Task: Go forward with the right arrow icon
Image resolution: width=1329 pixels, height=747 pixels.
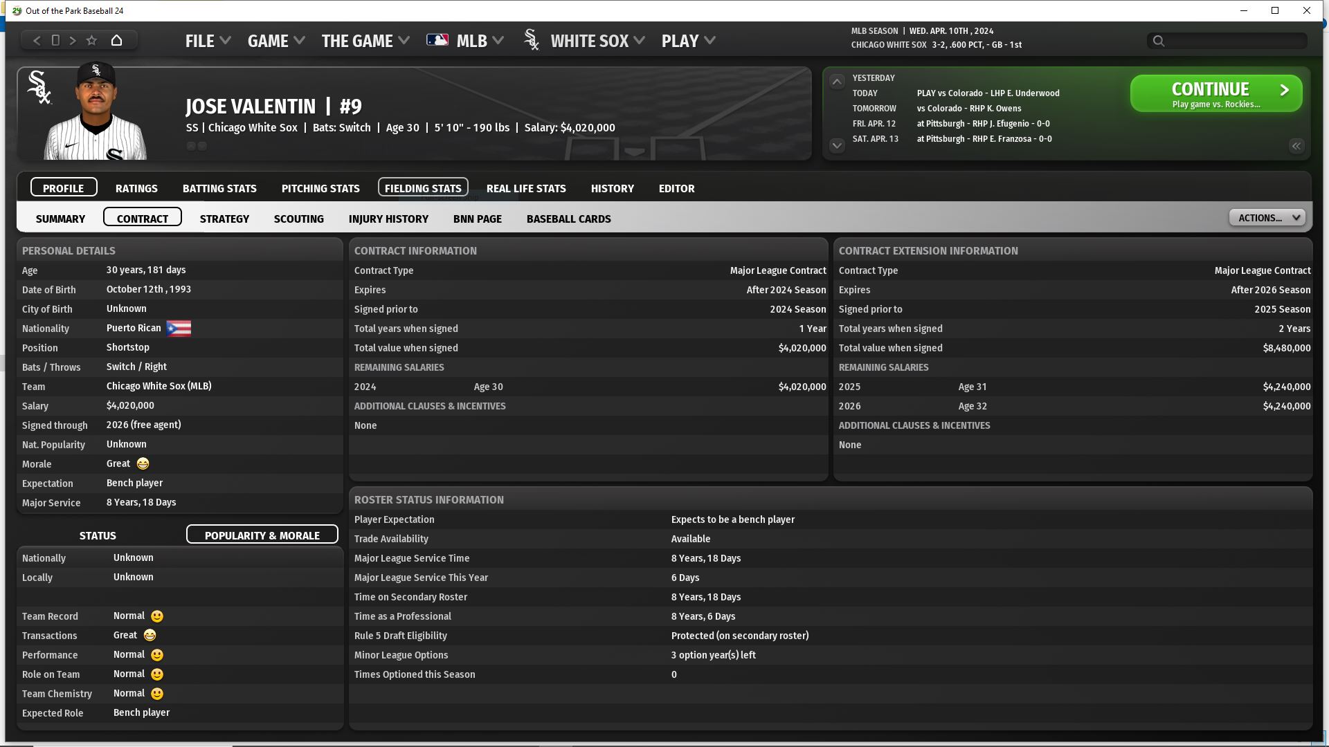Action: point(73,41)
